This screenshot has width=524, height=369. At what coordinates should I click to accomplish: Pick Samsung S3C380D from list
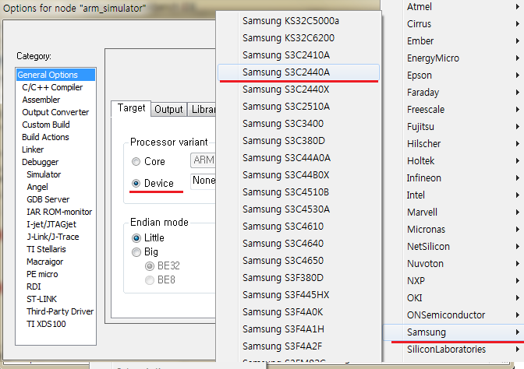299,141
